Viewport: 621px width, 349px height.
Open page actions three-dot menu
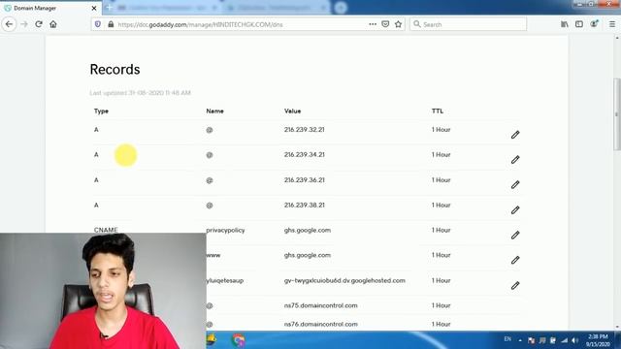373,24
